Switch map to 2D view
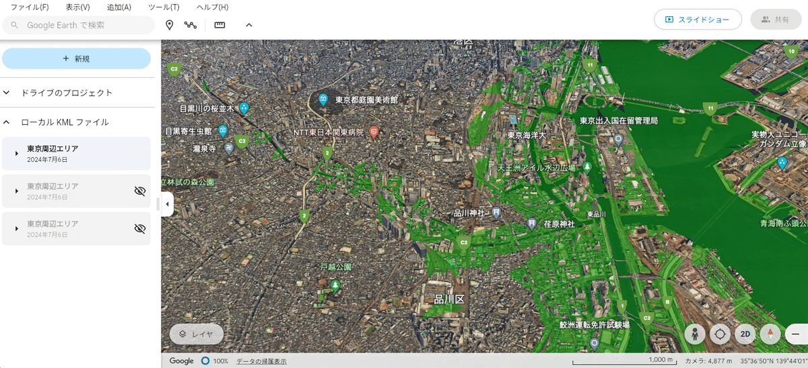This screenshot has width=808, height=368. click(745, 334)
